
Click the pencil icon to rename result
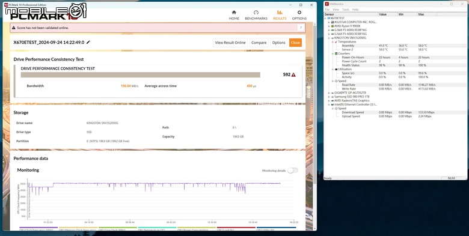pyautogui.click(x=88, y=43)
